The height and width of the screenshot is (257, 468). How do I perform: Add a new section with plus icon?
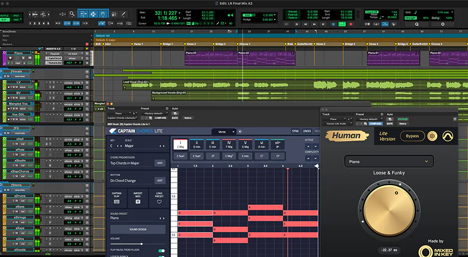click(x=240, y=131)
